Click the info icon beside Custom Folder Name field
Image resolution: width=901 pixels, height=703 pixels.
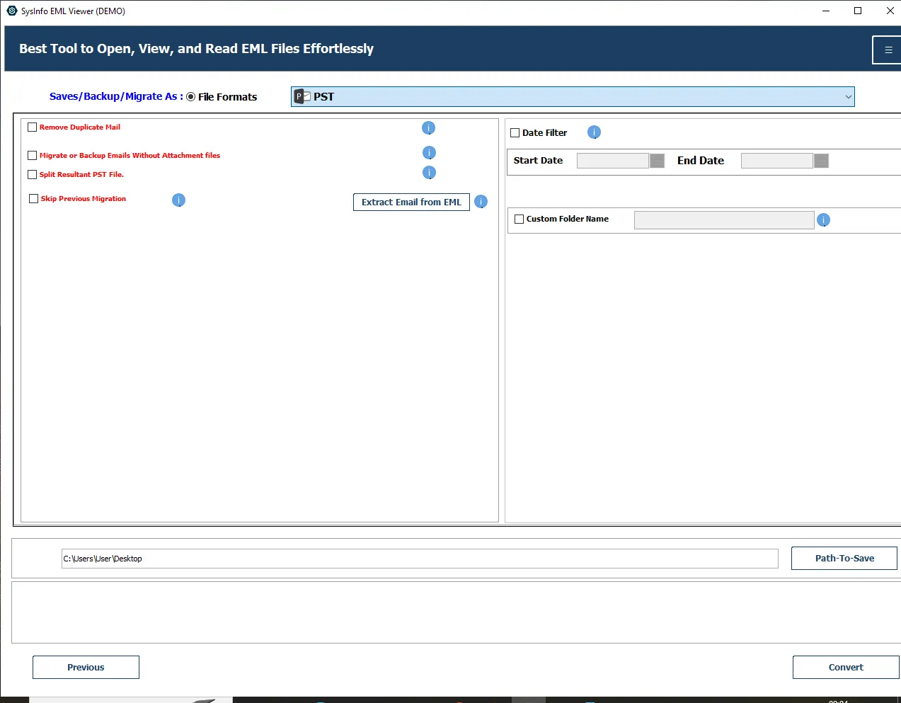pyautogui.click(x=823, y=220)
